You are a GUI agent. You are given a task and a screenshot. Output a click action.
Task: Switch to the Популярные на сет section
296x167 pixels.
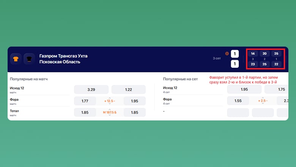tap(181, 79)
